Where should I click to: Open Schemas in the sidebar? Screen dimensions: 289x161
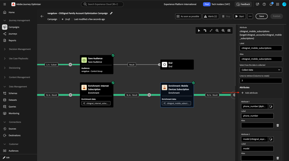click(x=13, y=93)
